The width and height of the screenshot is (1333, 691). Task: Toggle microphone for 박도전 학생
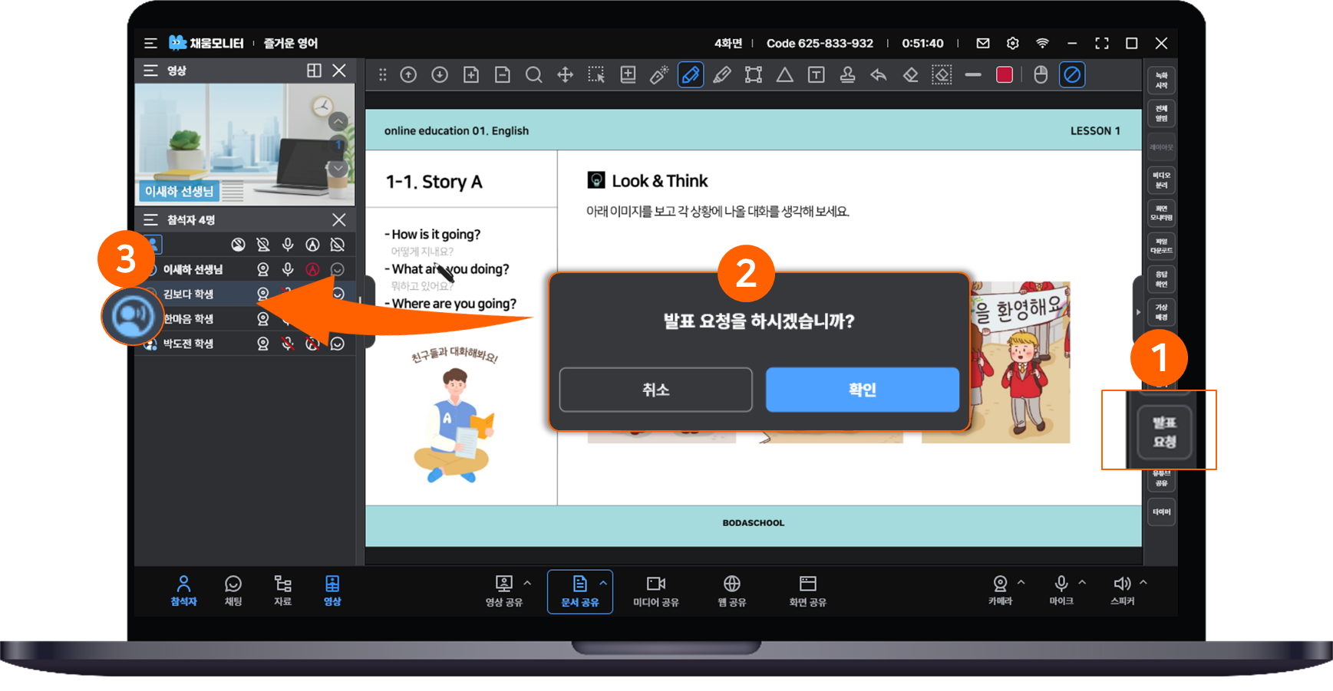pos(288,344)
